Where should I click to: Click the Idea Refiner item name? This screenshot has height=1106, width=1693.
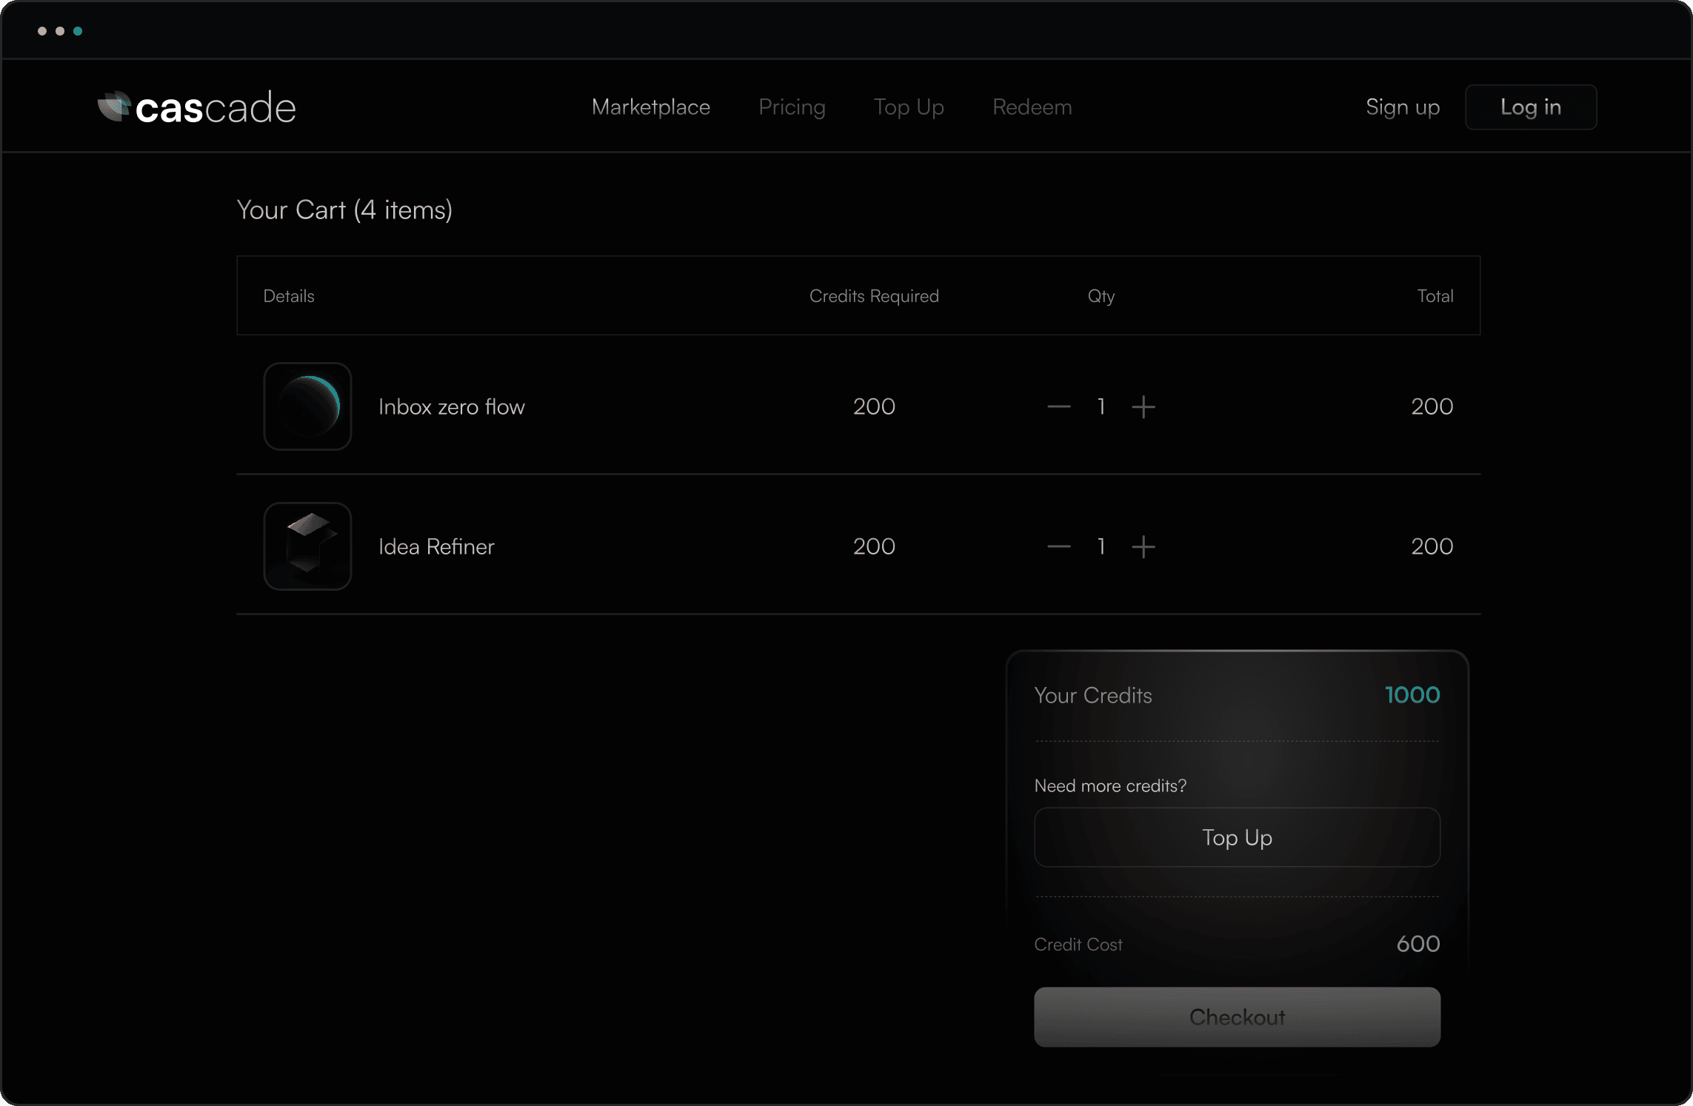436,546
